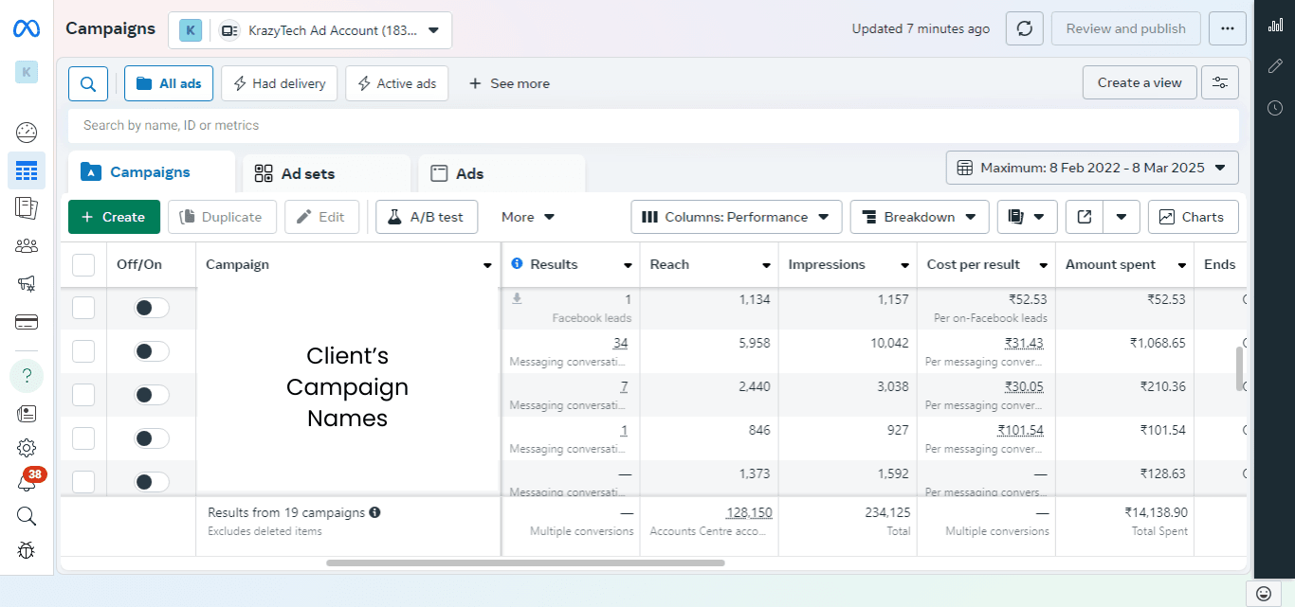The height and width of the screenshot is (607, 1295).
Task: Select the header select-all checkbox
Action: (x=83, y=265)
